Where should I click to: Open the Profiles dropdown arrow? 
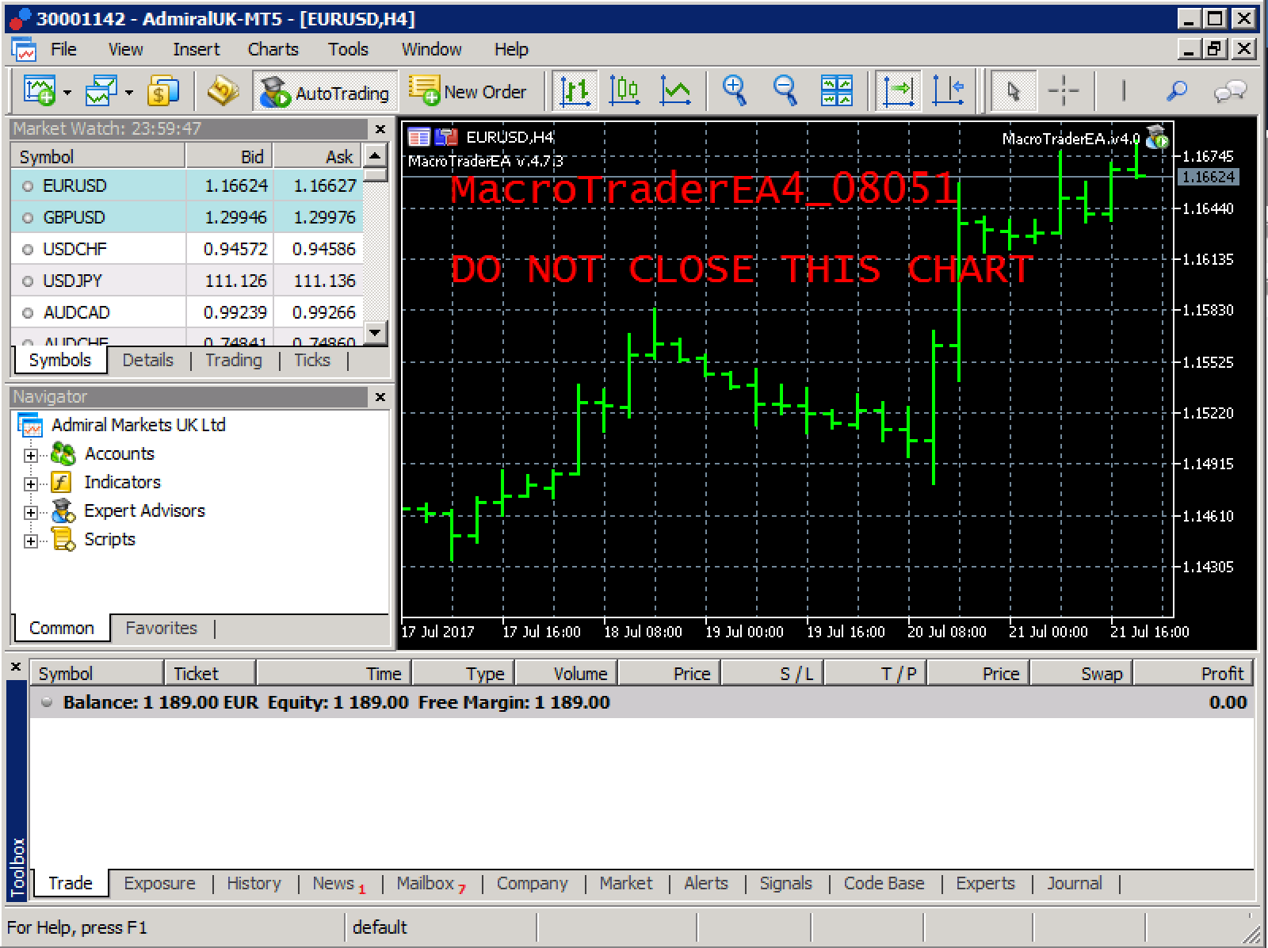129,93
